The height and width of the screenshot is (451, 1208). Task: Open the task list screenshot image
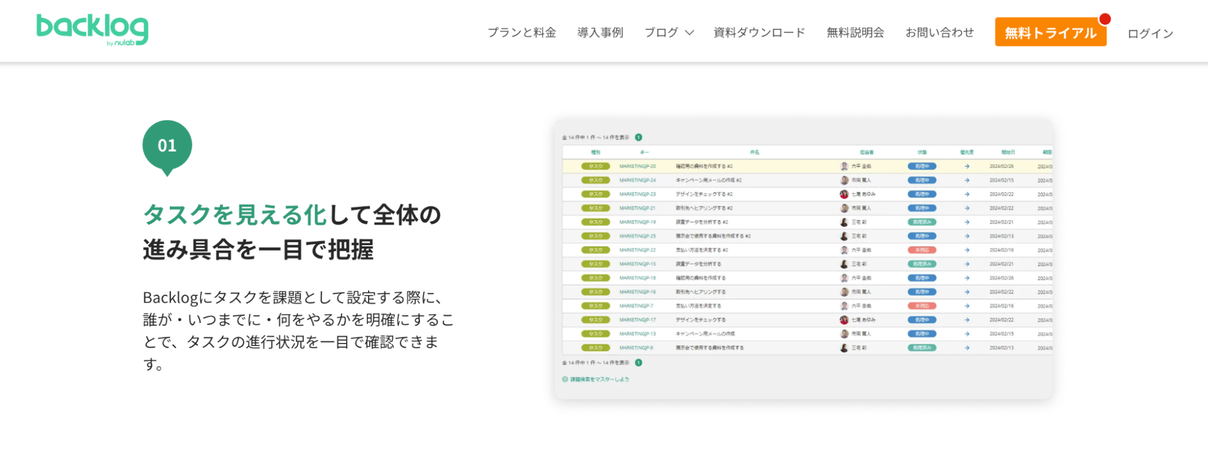pos(803,259)
